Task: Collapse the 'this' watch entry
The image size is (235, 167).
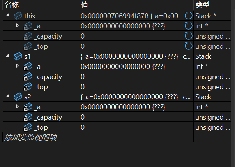Action: coord(8,15)
